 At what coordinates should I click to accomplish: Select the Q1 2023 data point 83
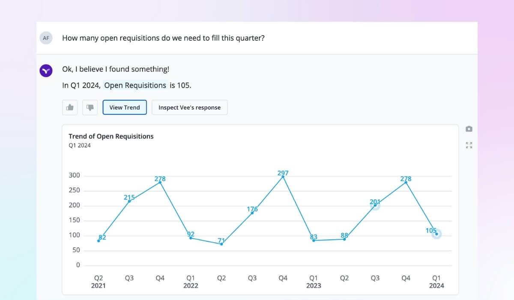[x=314, y=240]
